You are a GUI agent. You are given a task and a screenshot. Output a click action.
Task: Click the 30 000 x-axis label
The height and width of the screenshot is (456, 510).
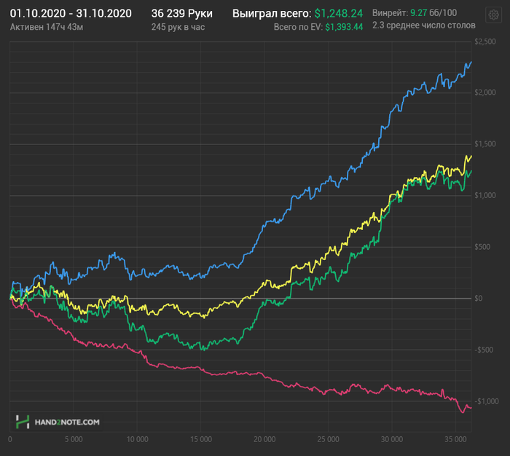click(392, 439)
